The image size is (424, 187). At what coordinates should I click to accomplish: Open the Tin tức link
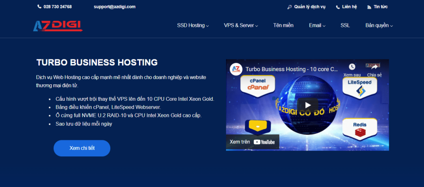[381, 7]
